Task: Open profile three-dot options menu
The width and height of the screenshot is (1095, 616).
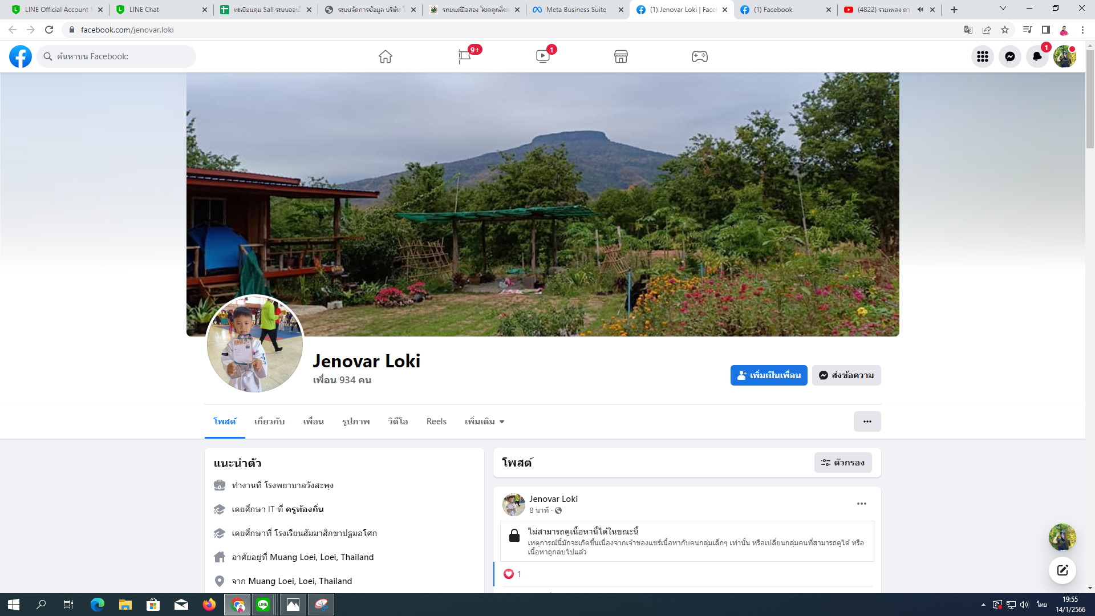Action: pos(867,422)
